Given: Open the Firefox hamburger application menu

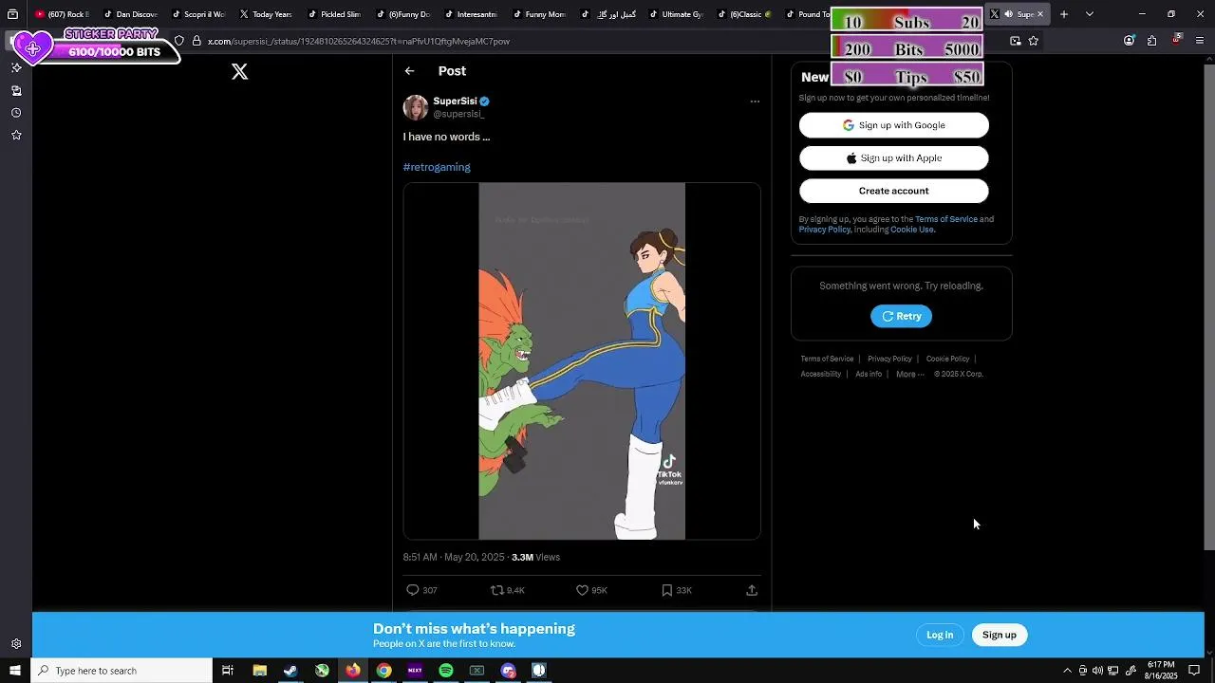Looking at the screenshot, I should pos(1200,41).
